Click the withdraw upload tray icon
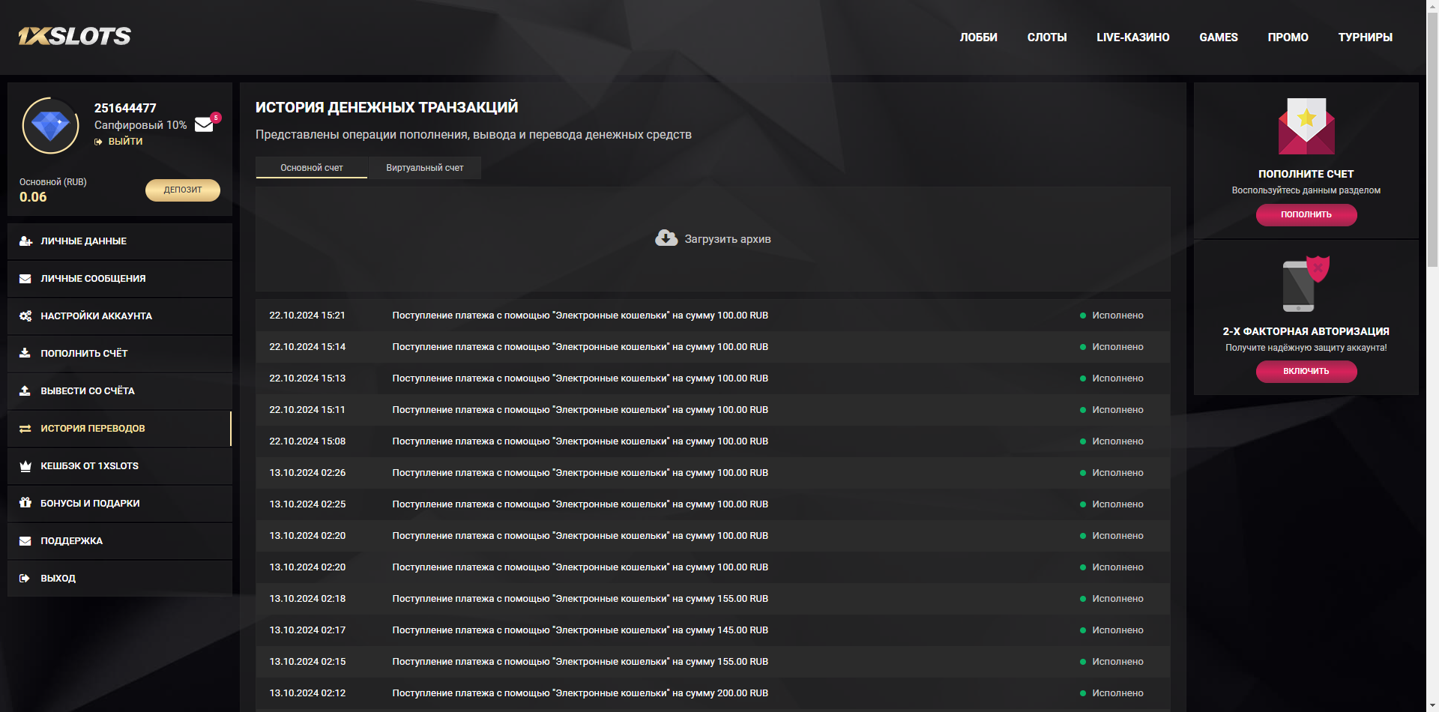The height and width of the screenshot is (712, 1439). 25,391
